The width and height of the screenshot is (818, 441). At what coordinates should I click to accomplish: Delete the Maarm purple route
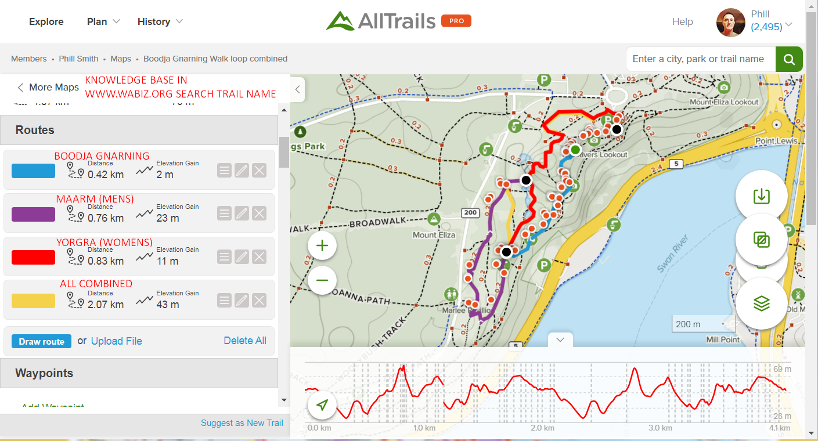pyautogui.click(x=260, y=214)
